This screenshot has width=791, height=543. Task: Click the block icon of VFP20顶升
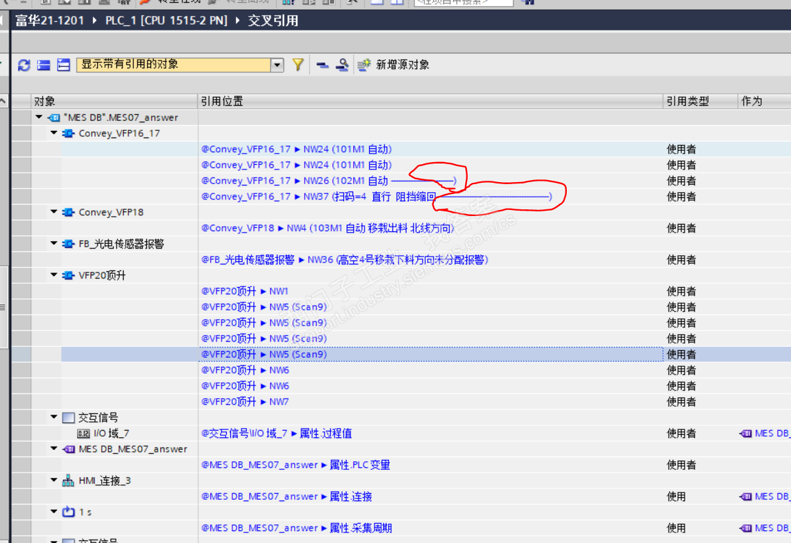tap(68, 275)
